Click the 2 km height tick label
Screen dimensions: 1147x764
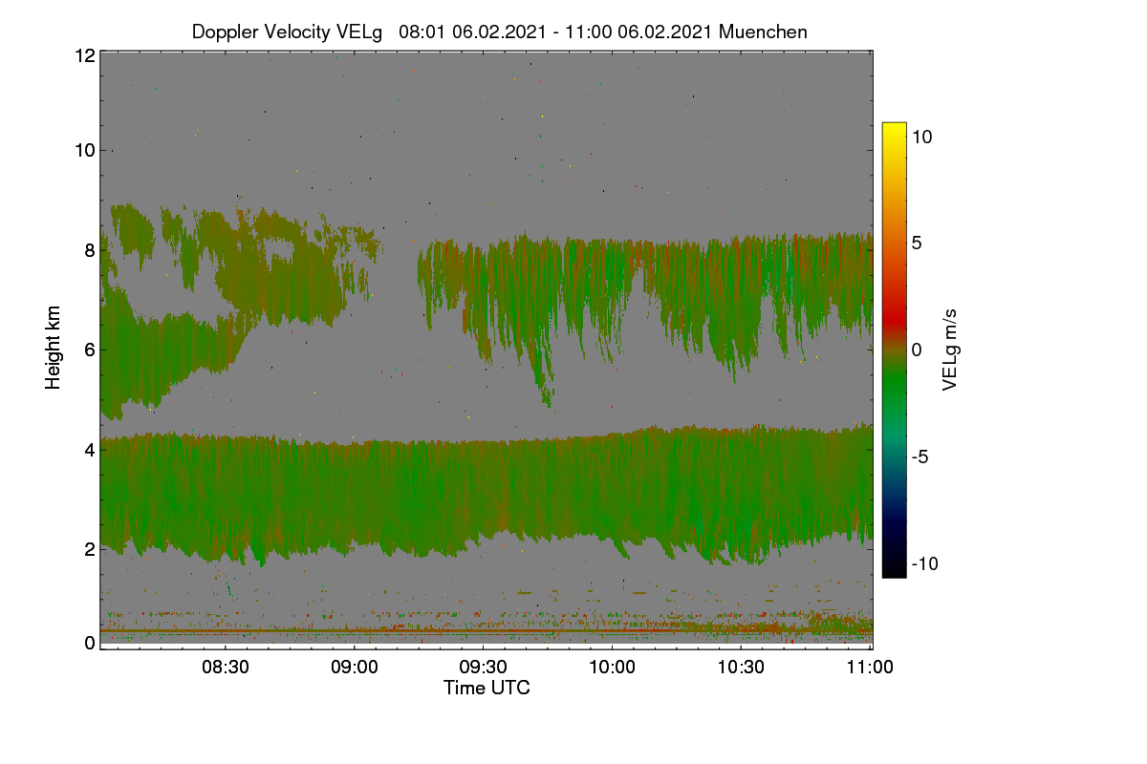(90, 549)
